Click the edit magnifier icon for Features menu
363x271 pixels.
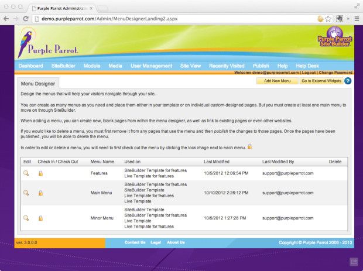pyautogui.click(x=26, y=173)
